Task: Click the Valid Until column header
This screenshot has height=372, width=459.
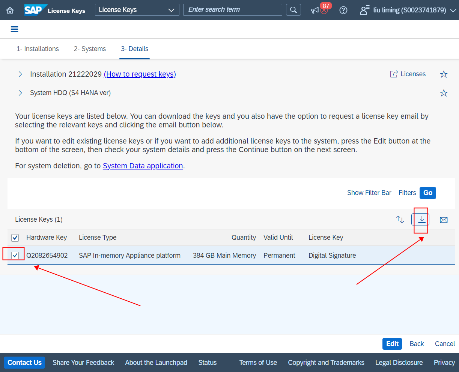Action: 278,237
